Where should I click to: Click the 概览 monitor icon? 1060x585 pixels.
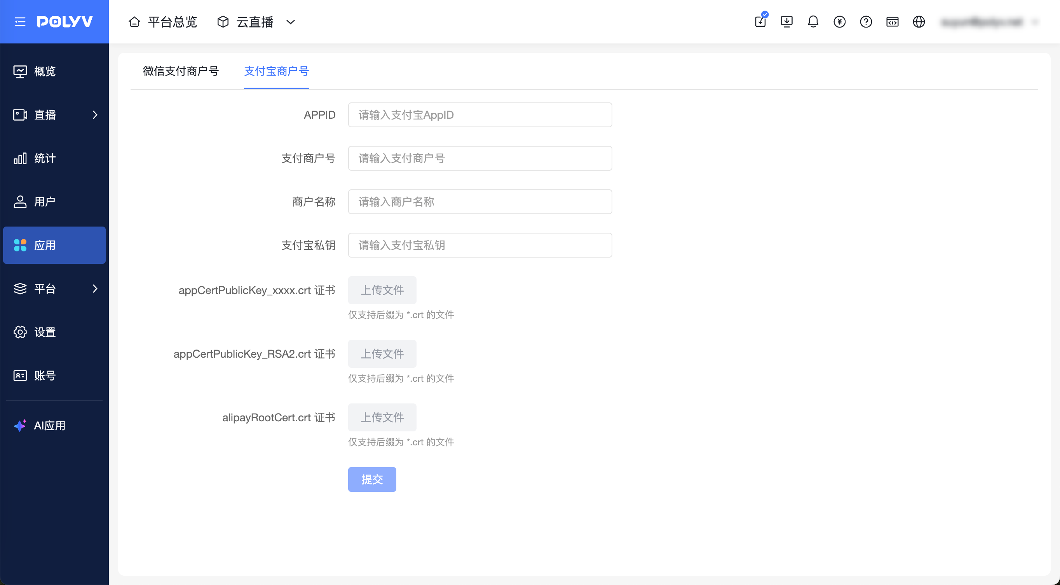[20, 71]
